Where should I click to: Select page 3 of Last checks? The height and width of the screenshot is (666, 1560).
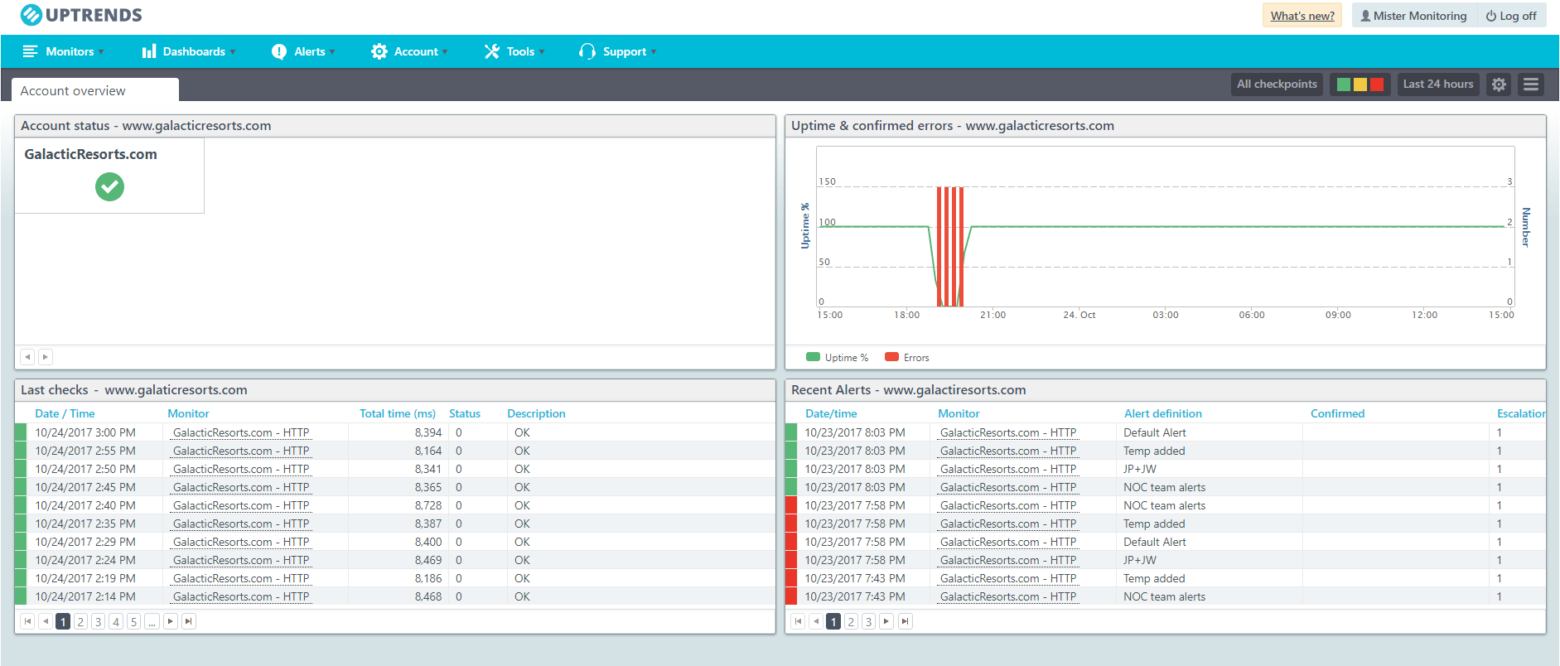[x=98, y=621]
